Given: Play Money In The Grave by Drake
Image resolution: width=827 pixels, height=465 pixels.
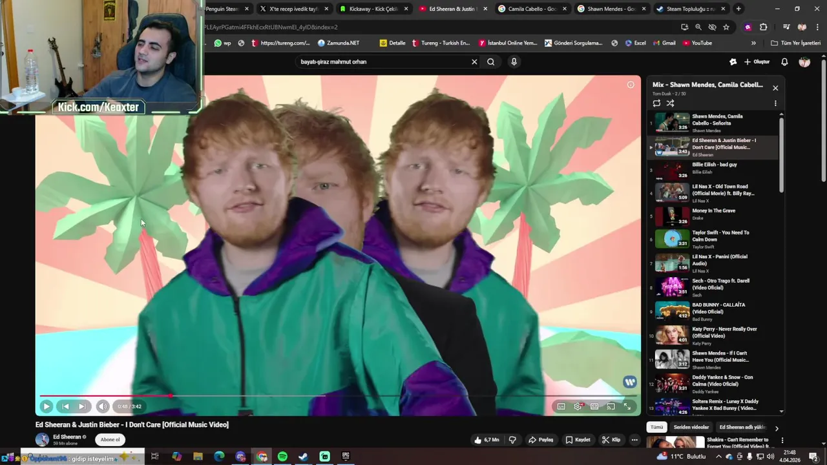Looking at the screenshot, I should point(714,217).
